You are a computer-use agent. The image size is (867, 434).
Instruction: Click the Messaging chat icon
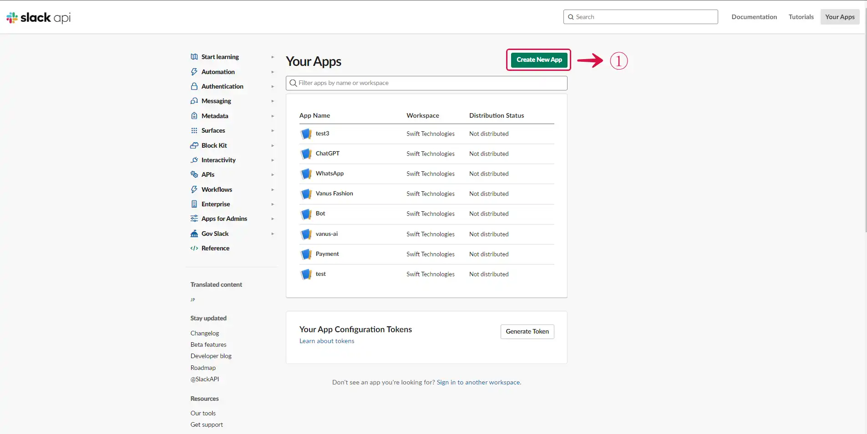(194, 101)
